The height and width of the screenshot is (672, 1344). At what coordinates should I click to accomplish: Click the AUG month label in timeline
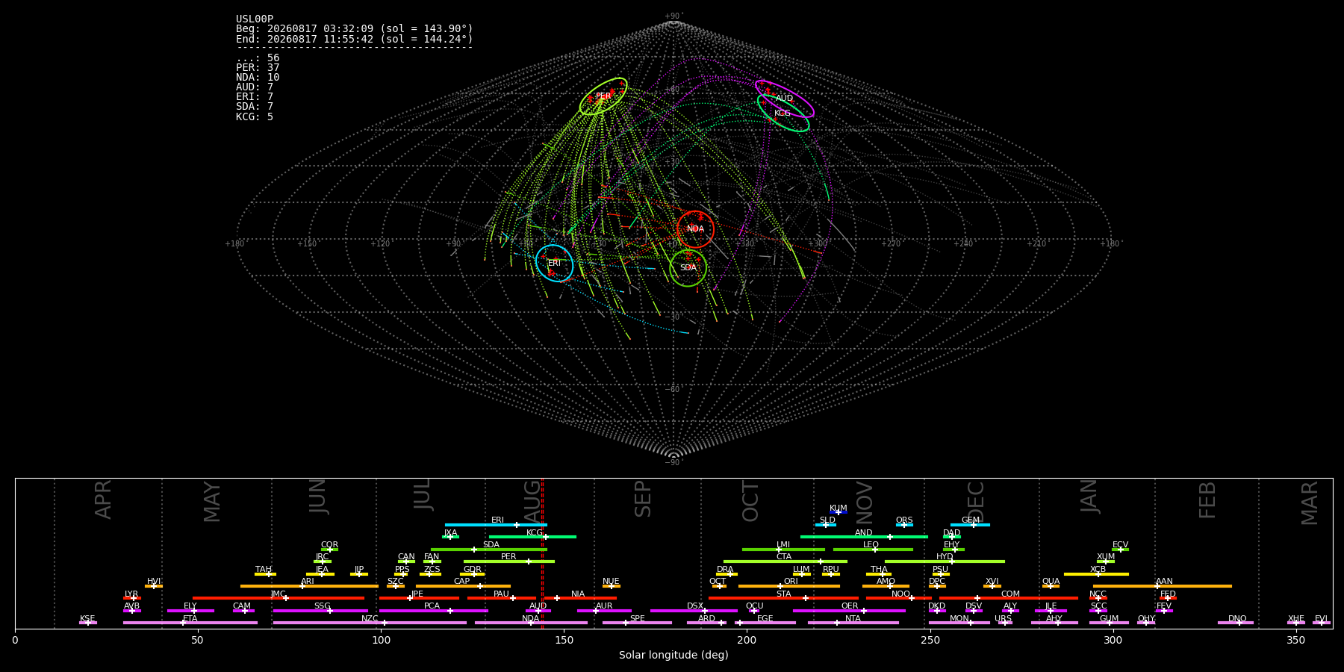click(532, 500)
